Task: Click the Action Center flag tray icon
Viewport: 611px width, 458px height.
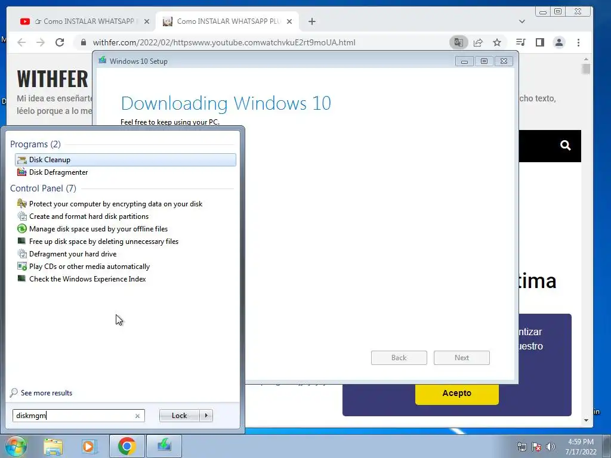Action: click(536, 447)
